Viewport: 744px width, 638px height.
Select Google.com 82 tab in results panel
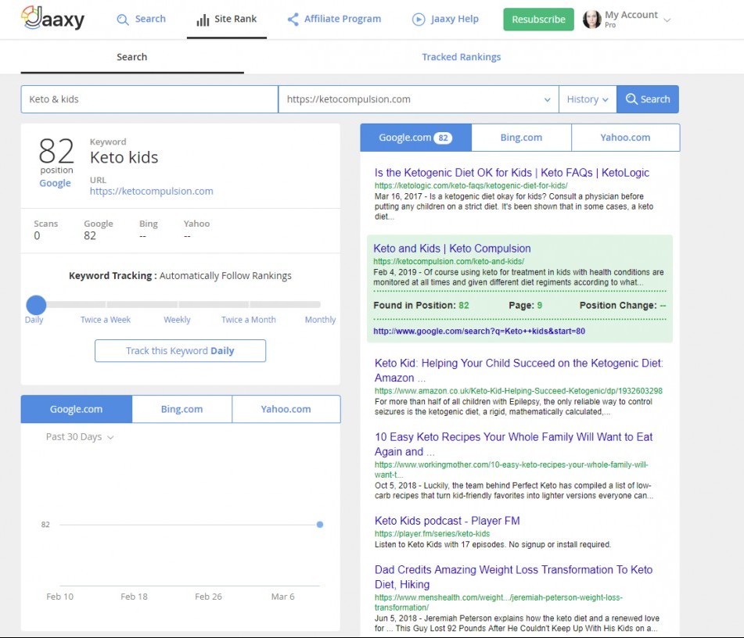(x=415, y=138)
